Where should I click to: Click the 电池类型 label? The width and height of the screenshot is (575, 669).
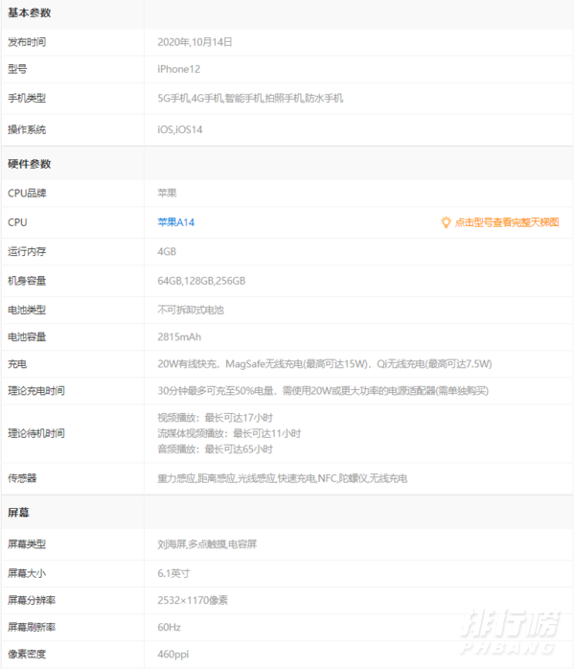tap(27, 310)
